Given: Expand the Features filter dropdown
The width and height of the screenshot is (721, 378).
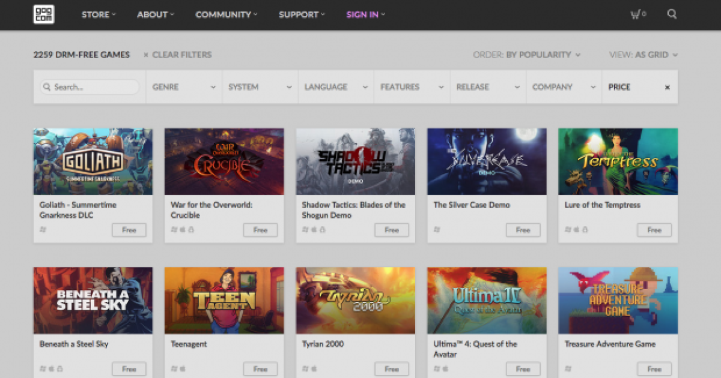Looking at the screenshot, I should click(412, 87).
